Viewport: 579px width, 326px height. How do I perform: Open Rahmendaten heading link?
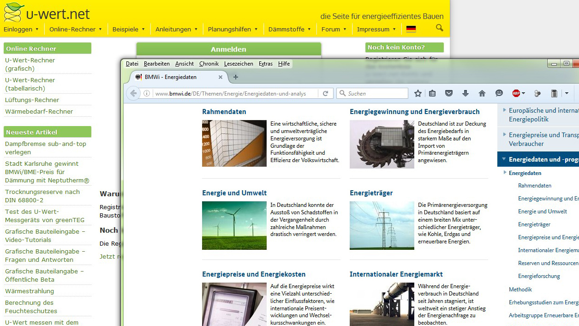point(224,112)
